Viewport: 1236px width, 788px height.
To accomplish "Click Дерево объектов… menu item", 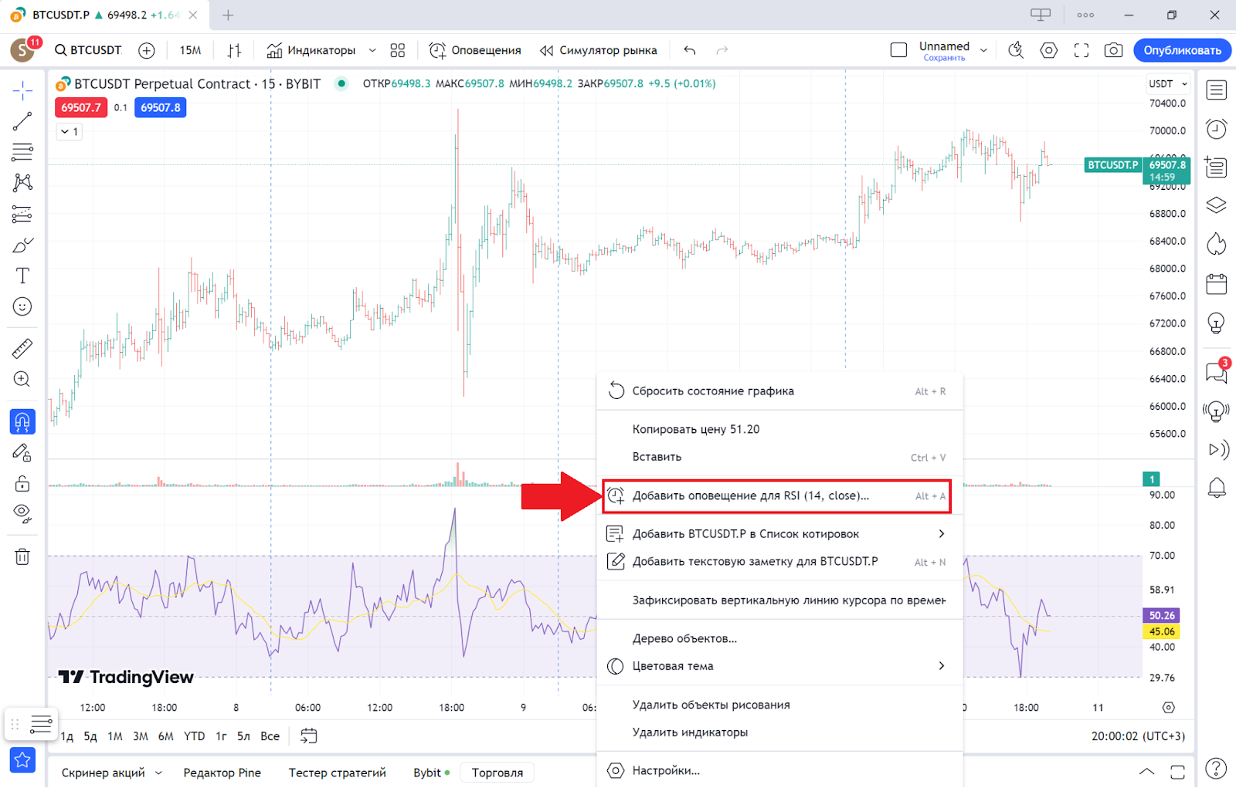I will coord(779,638).
